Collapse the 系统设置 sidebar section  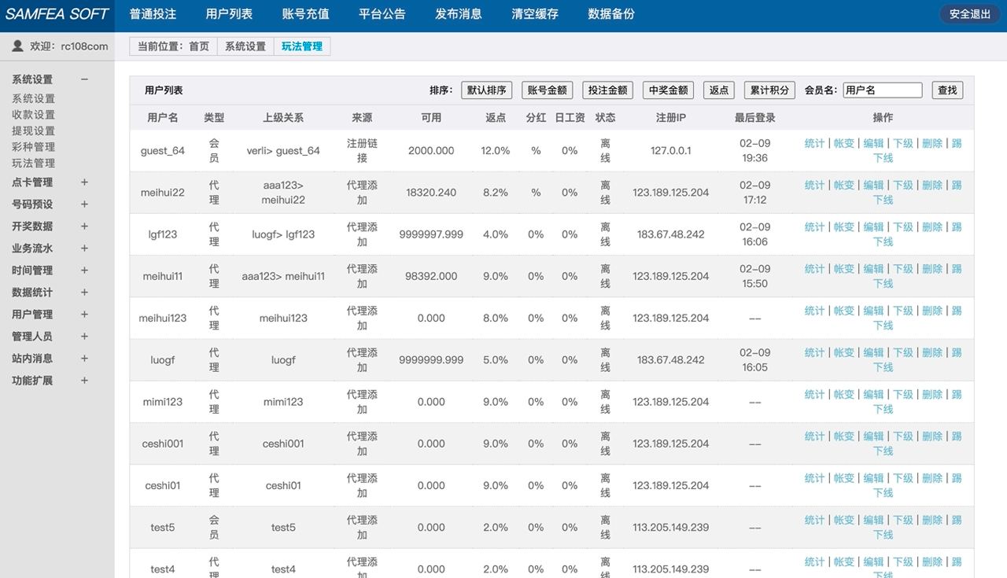(x=84, y=79)
